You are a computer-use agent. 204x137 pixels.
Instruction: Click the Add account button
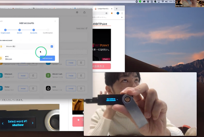coord(47,58)
